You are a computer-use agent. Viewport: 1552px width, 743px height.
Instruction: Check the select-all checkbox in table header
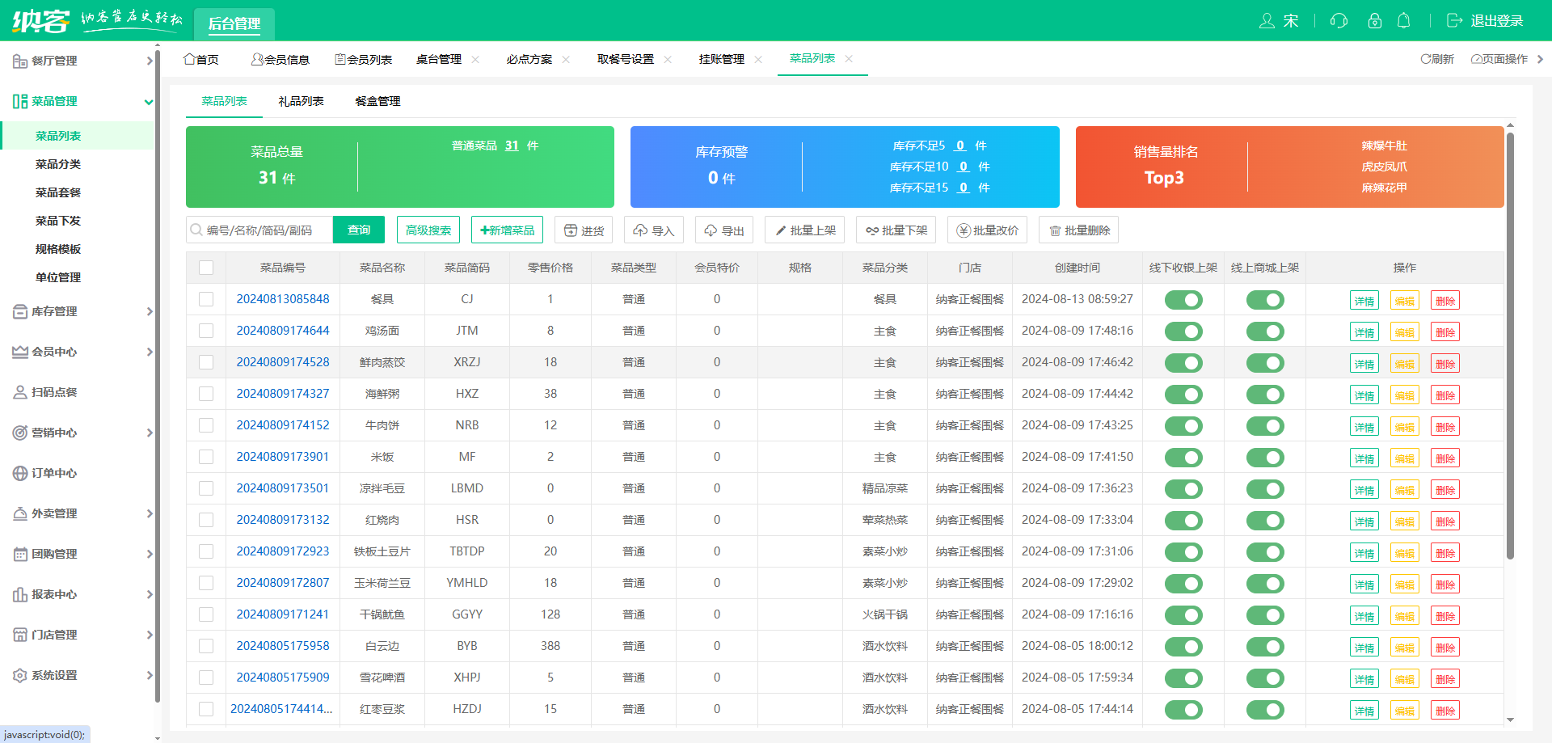tap(206, 267)
